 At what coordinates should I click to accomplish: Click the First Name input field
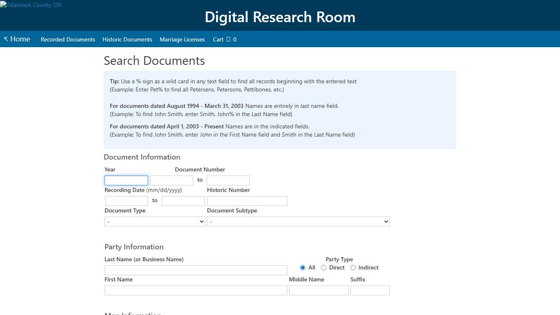tap(196, 290)
